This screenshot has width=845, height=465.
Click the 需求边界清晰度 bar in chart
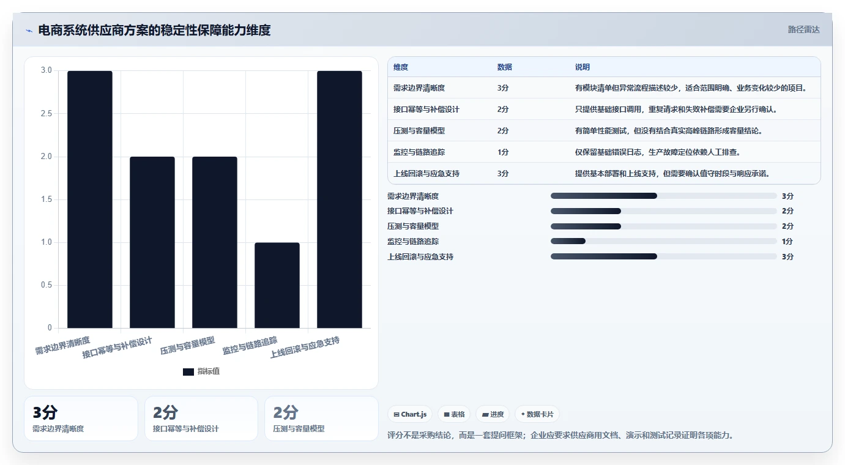pos(90,199)
